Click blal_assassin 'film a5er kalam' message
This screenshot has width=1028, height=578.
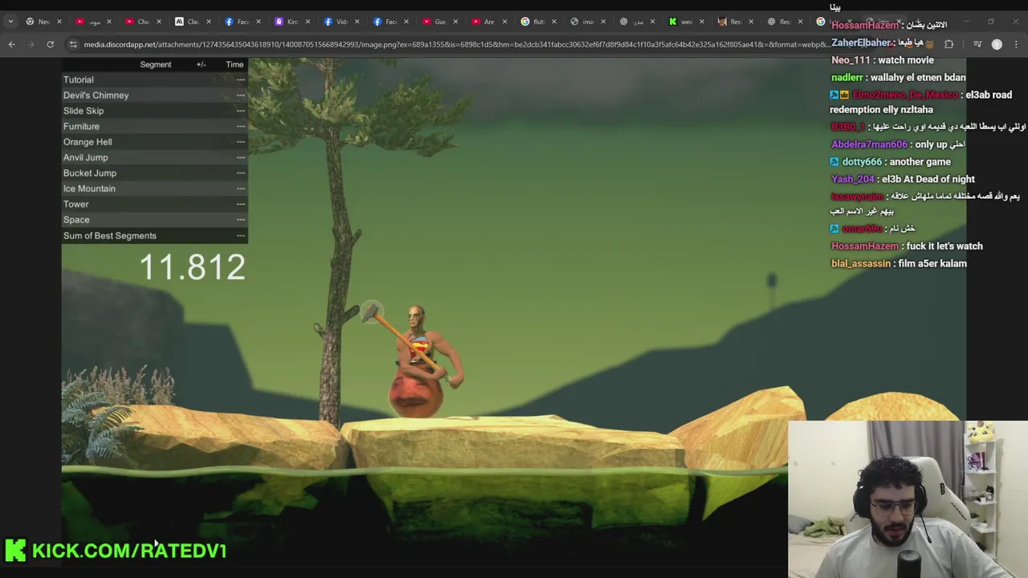pos(899,264)
